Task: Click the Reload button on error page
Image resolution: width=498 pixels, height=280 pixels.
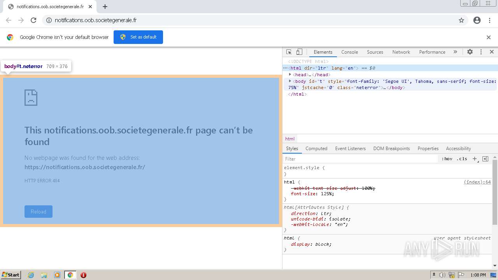Action: 39,212
